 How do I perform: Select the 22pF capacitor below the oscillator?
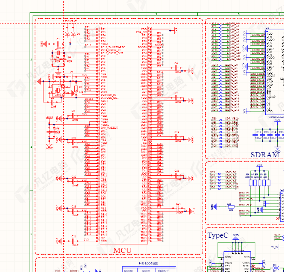coord(52,102)
